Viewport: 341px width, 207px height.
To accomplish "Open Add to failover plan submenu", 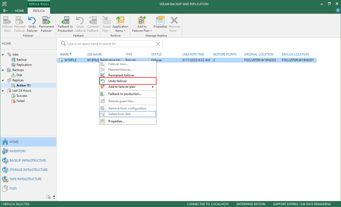I will 128,87.
